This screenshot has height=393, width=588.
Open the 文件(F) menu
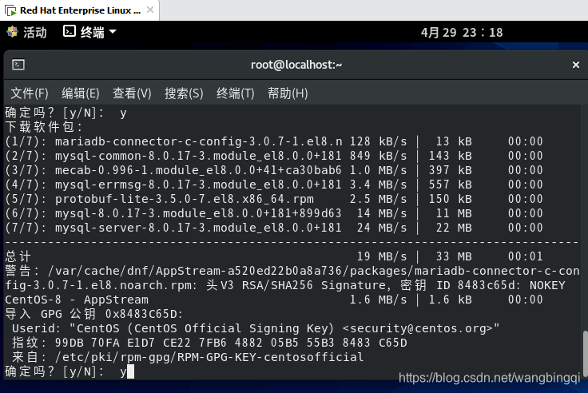30,93
